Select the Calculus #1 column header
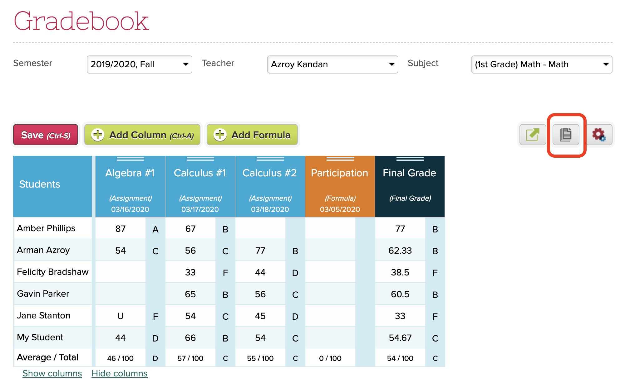The height and width of the screenshot is (387, 625). point(200,173)
